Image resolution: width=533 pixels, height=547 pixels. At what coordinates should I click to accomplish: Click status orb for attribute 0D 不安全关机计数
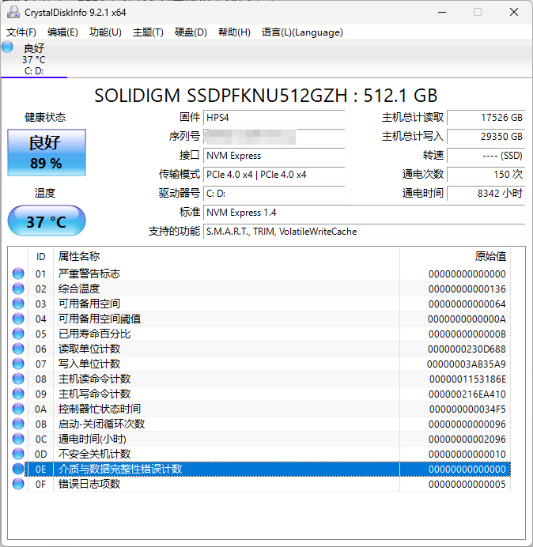coord(18,454)
